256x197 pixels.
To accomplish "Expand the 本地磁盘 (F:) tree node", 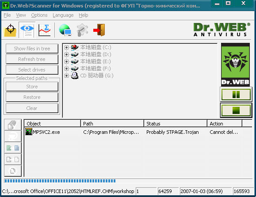I will tap(66, 68).
